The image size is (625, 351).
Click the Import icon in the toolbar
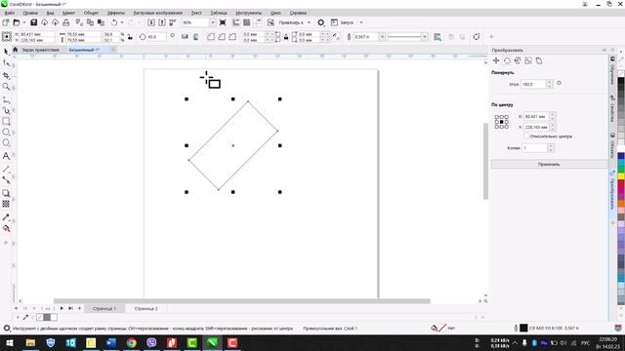point(151,22)
